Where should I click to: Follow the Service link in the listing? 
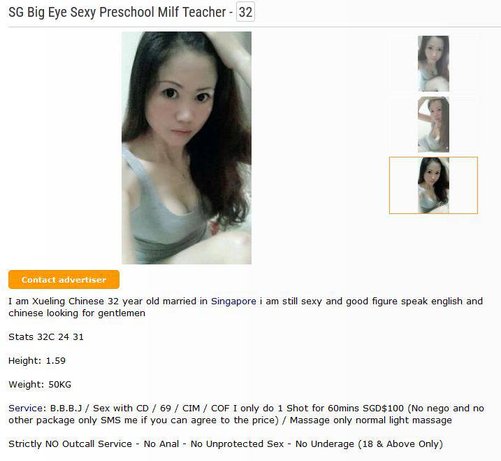[27, 409]
